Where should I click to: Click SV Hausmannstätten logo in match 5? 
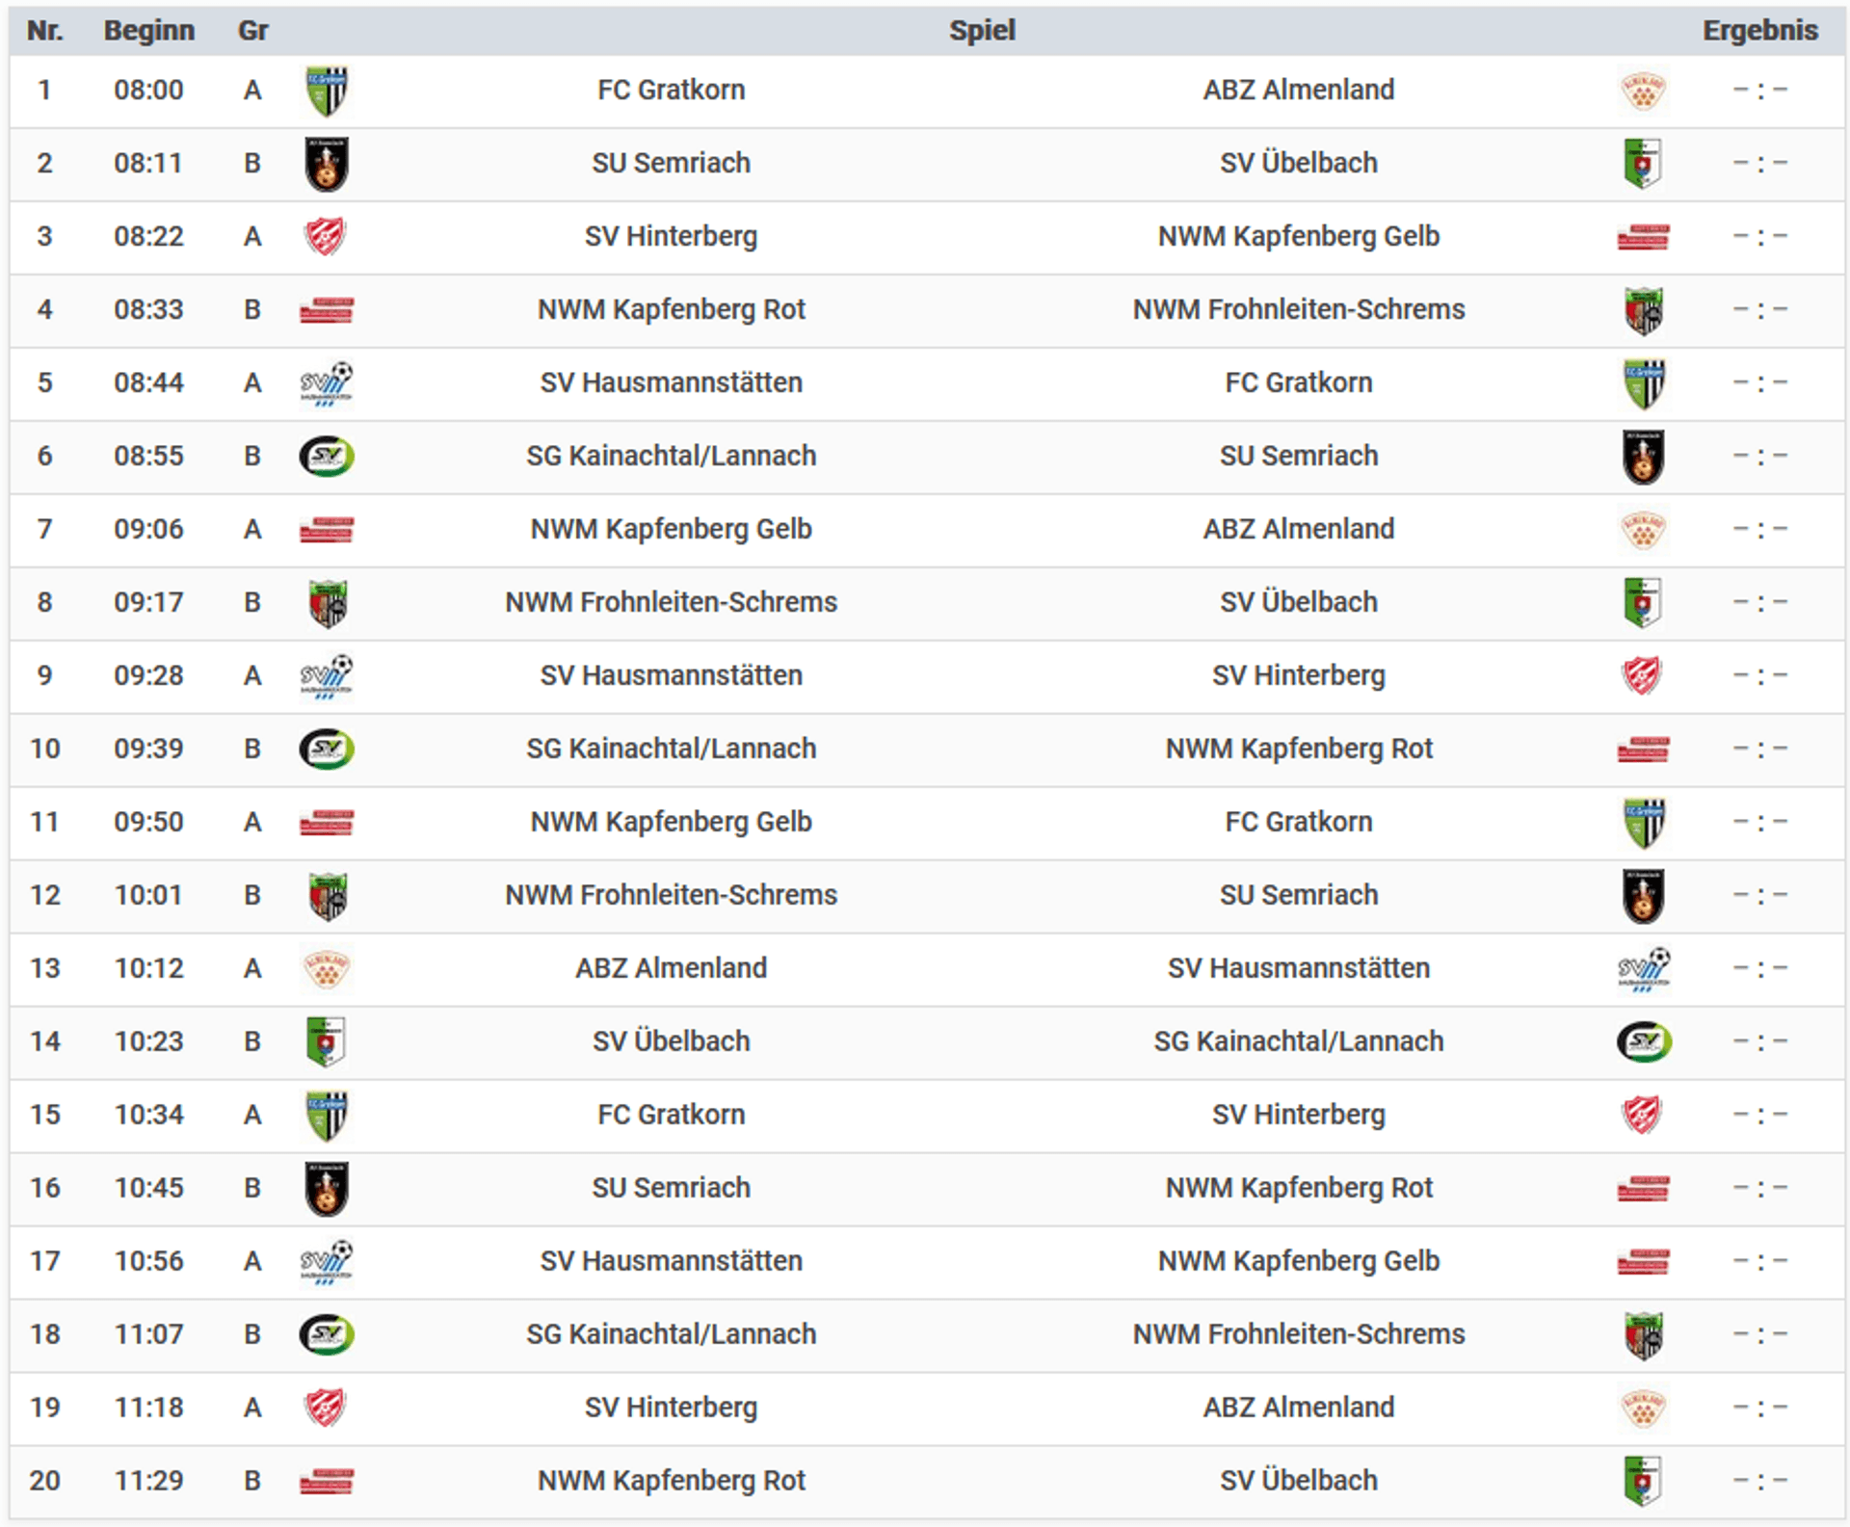coord(327,383)
